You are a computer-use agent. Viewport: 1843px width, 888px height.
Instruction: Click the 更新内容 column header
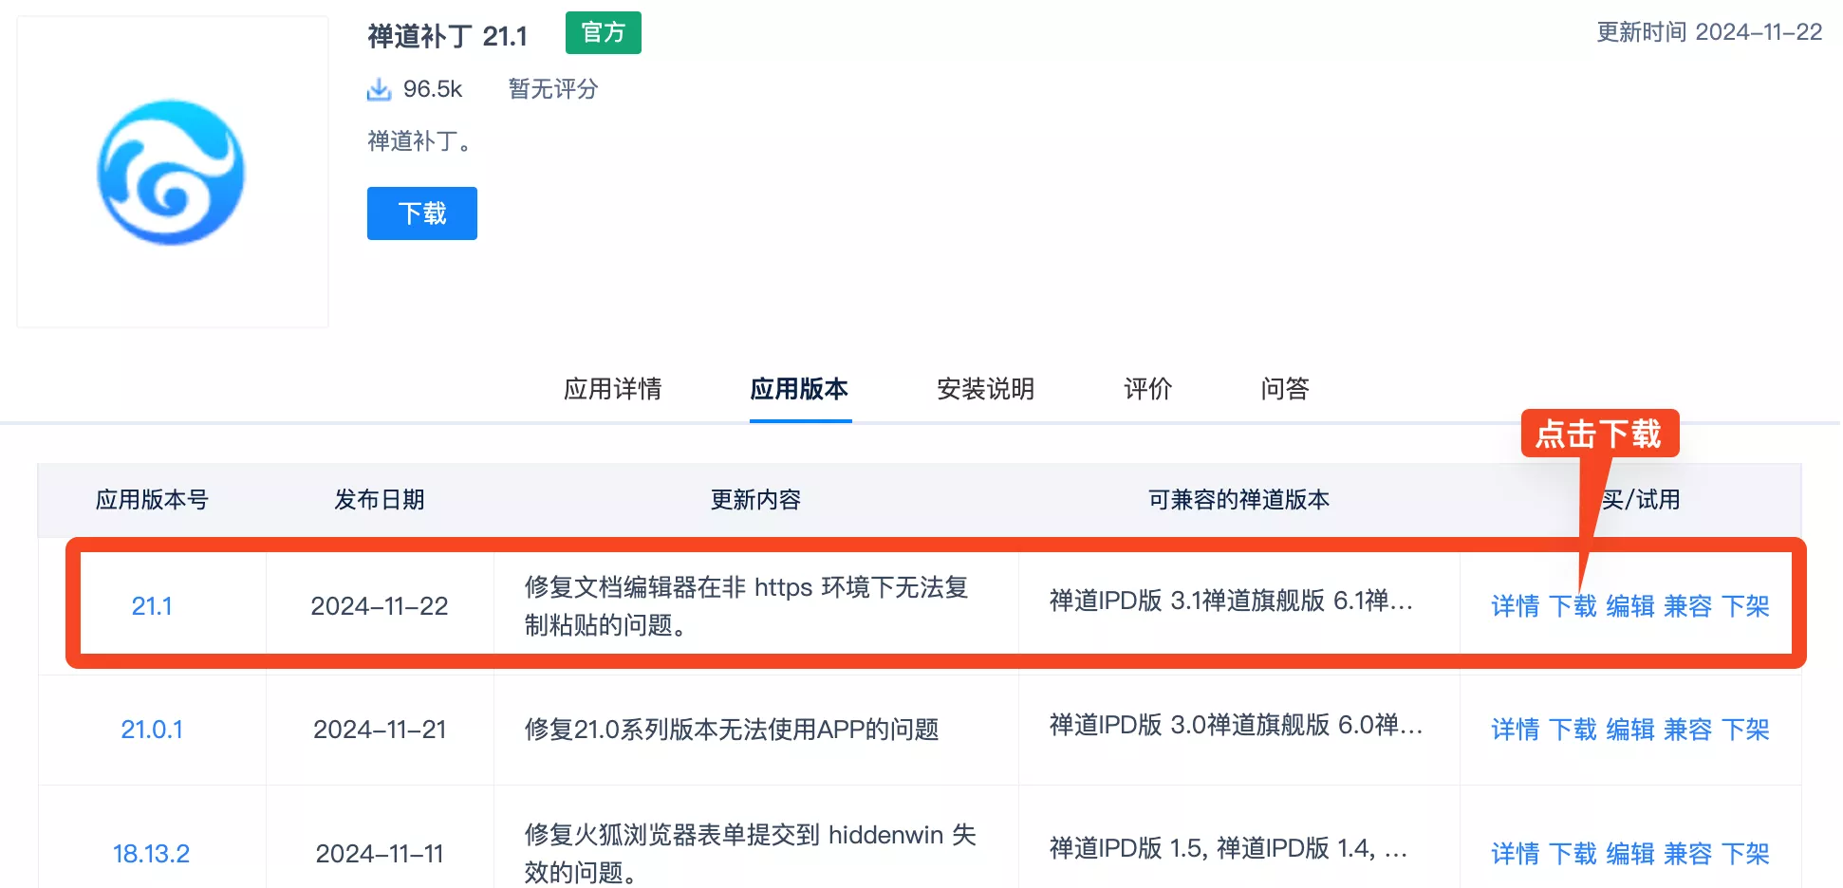click(756, 500)
